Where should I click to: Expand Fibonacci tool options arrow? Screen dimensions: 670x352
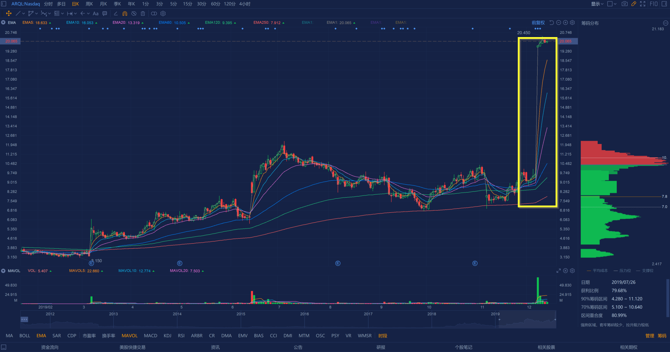point(62,14)
